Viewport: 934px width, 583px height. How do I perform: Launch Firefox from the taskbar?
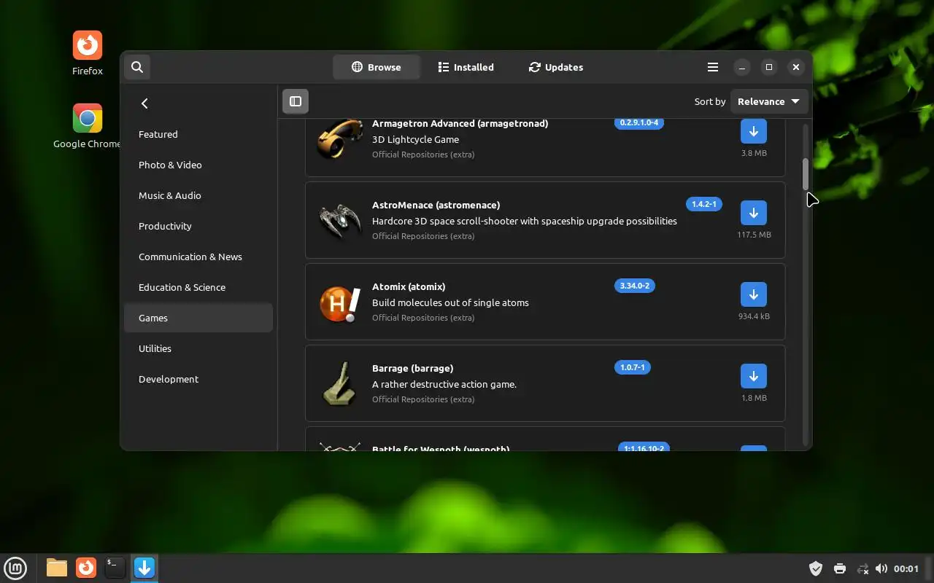tap(86, 568)
